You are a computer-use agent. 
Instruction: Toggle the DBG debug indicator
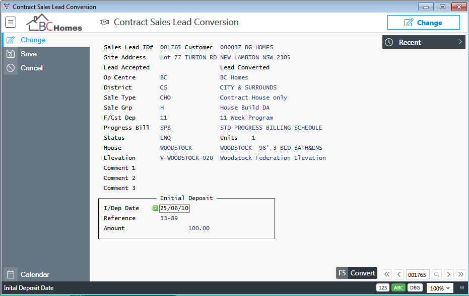[415, 287]
